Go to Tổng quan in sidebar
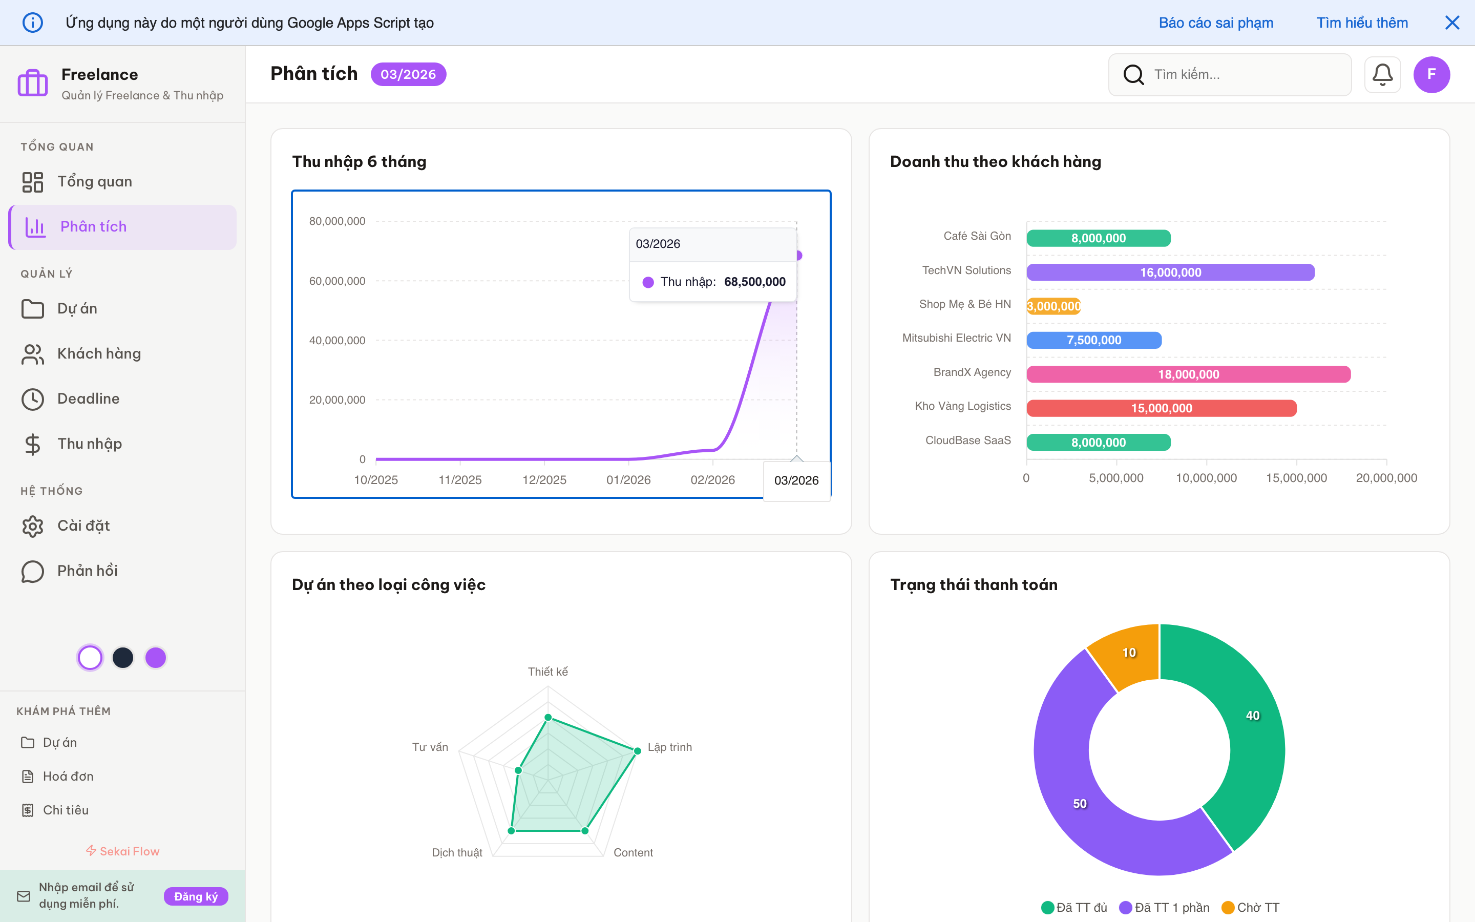 [94, 182]
